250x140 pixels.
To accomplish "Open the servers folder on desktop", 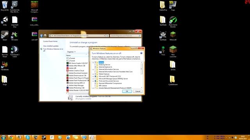I will pyautogui.click(x=173, y=66).
